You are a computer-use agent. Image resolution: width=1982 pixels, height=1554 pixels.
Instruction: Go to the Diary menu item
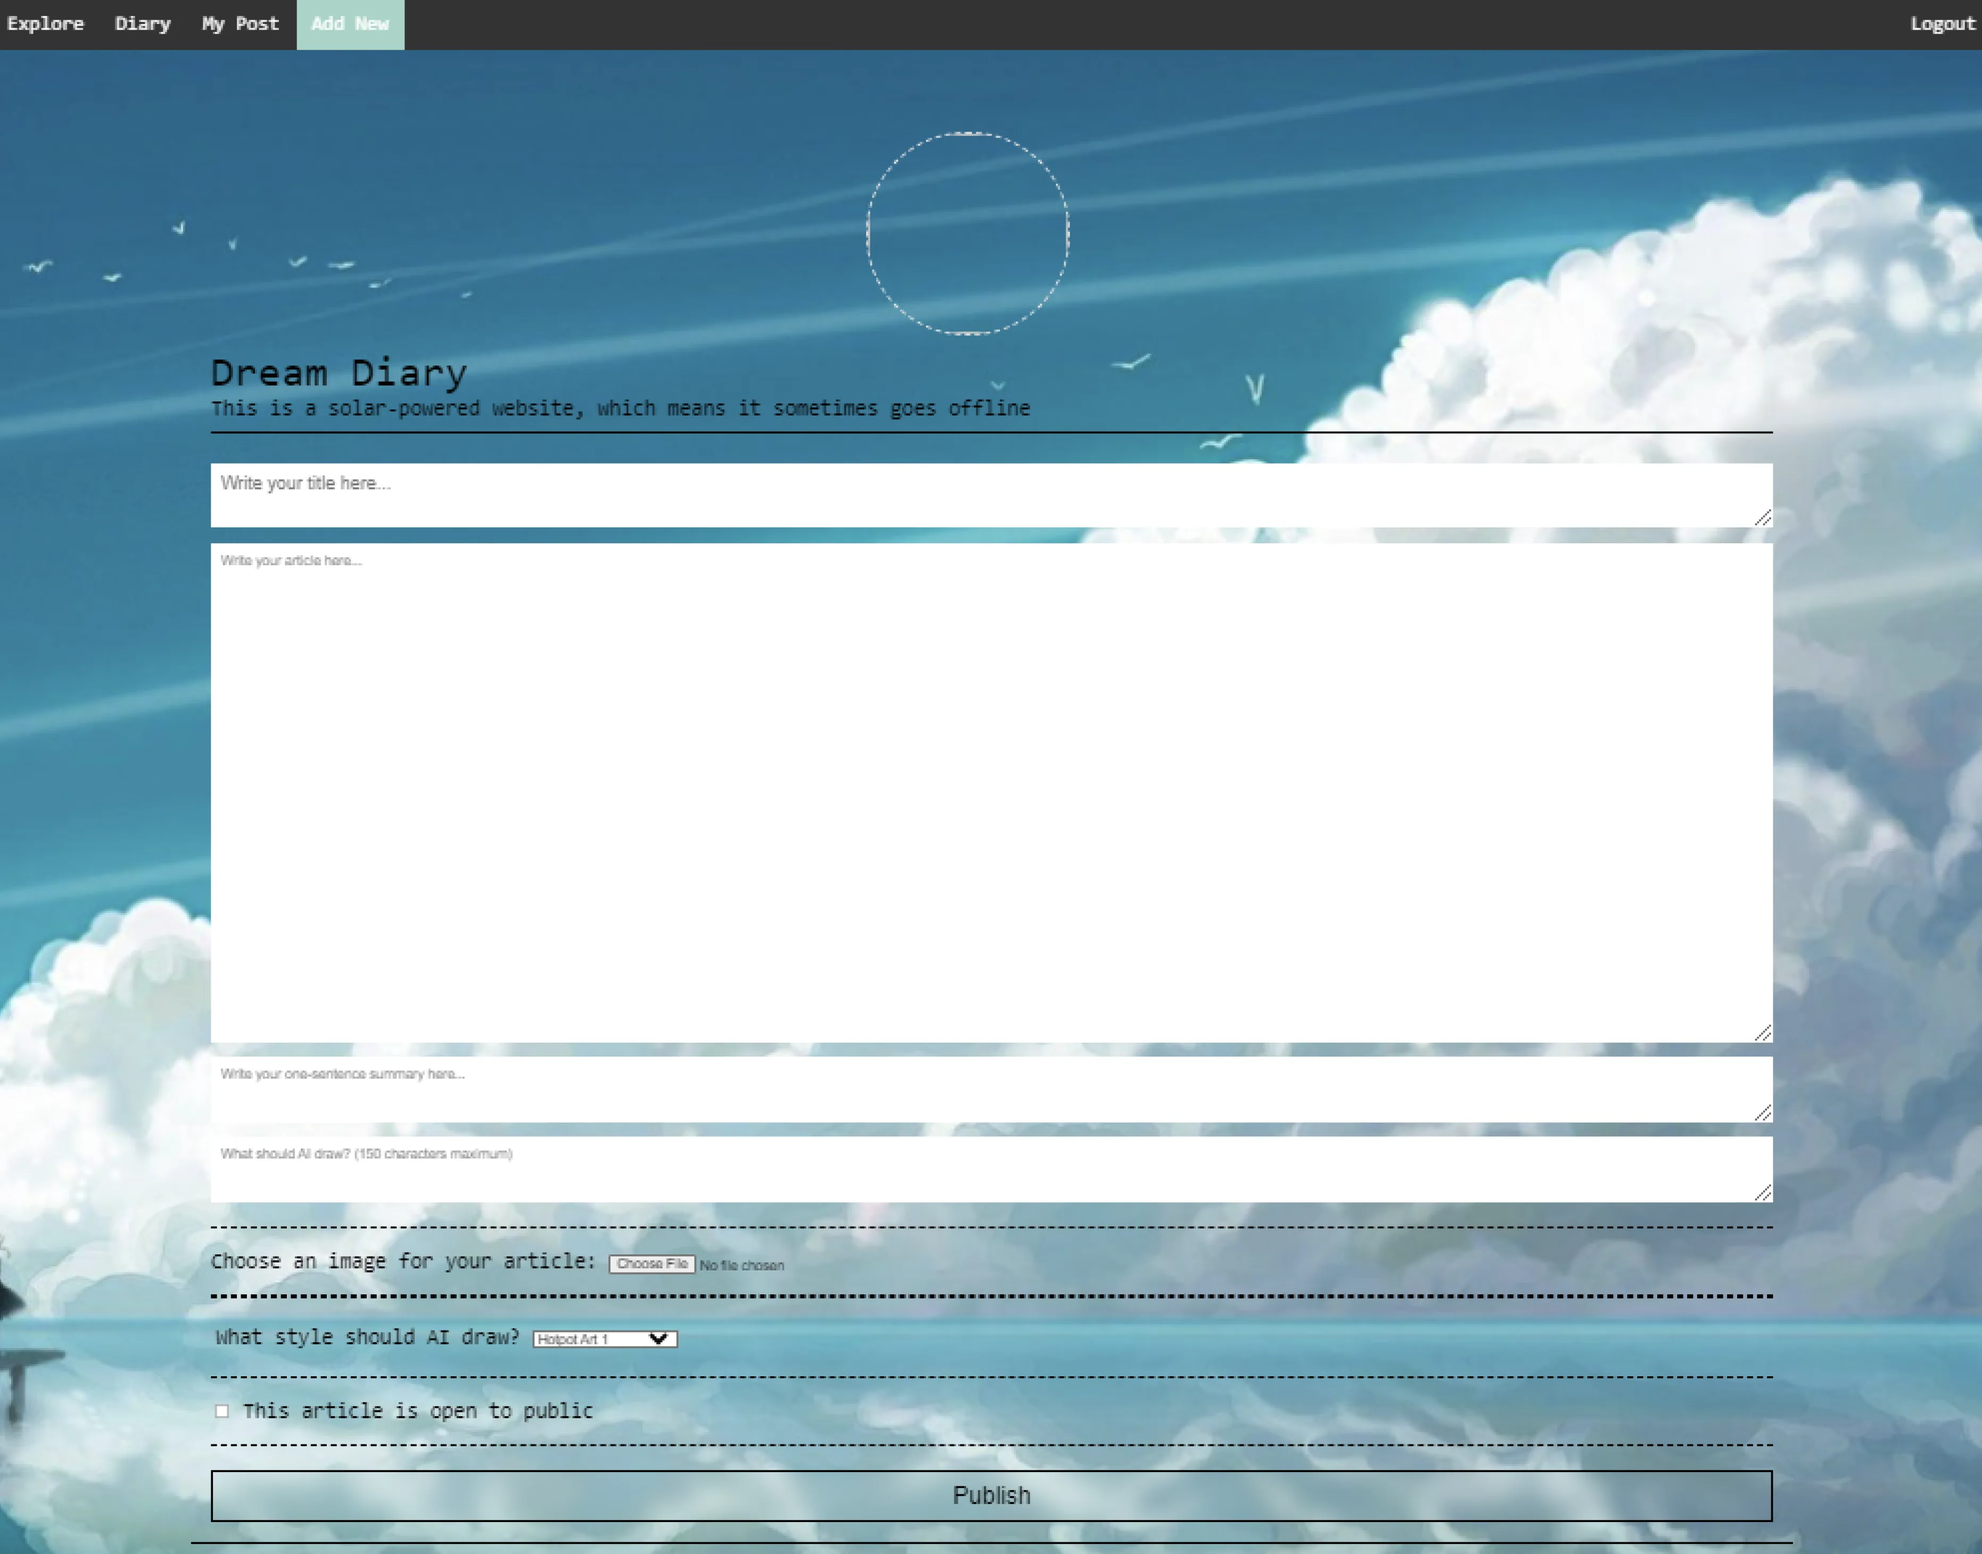143,23
